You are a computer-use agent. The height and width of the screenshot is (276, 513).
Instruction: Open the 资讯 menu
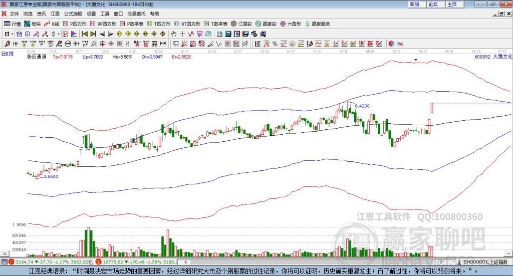pos(41,14)
